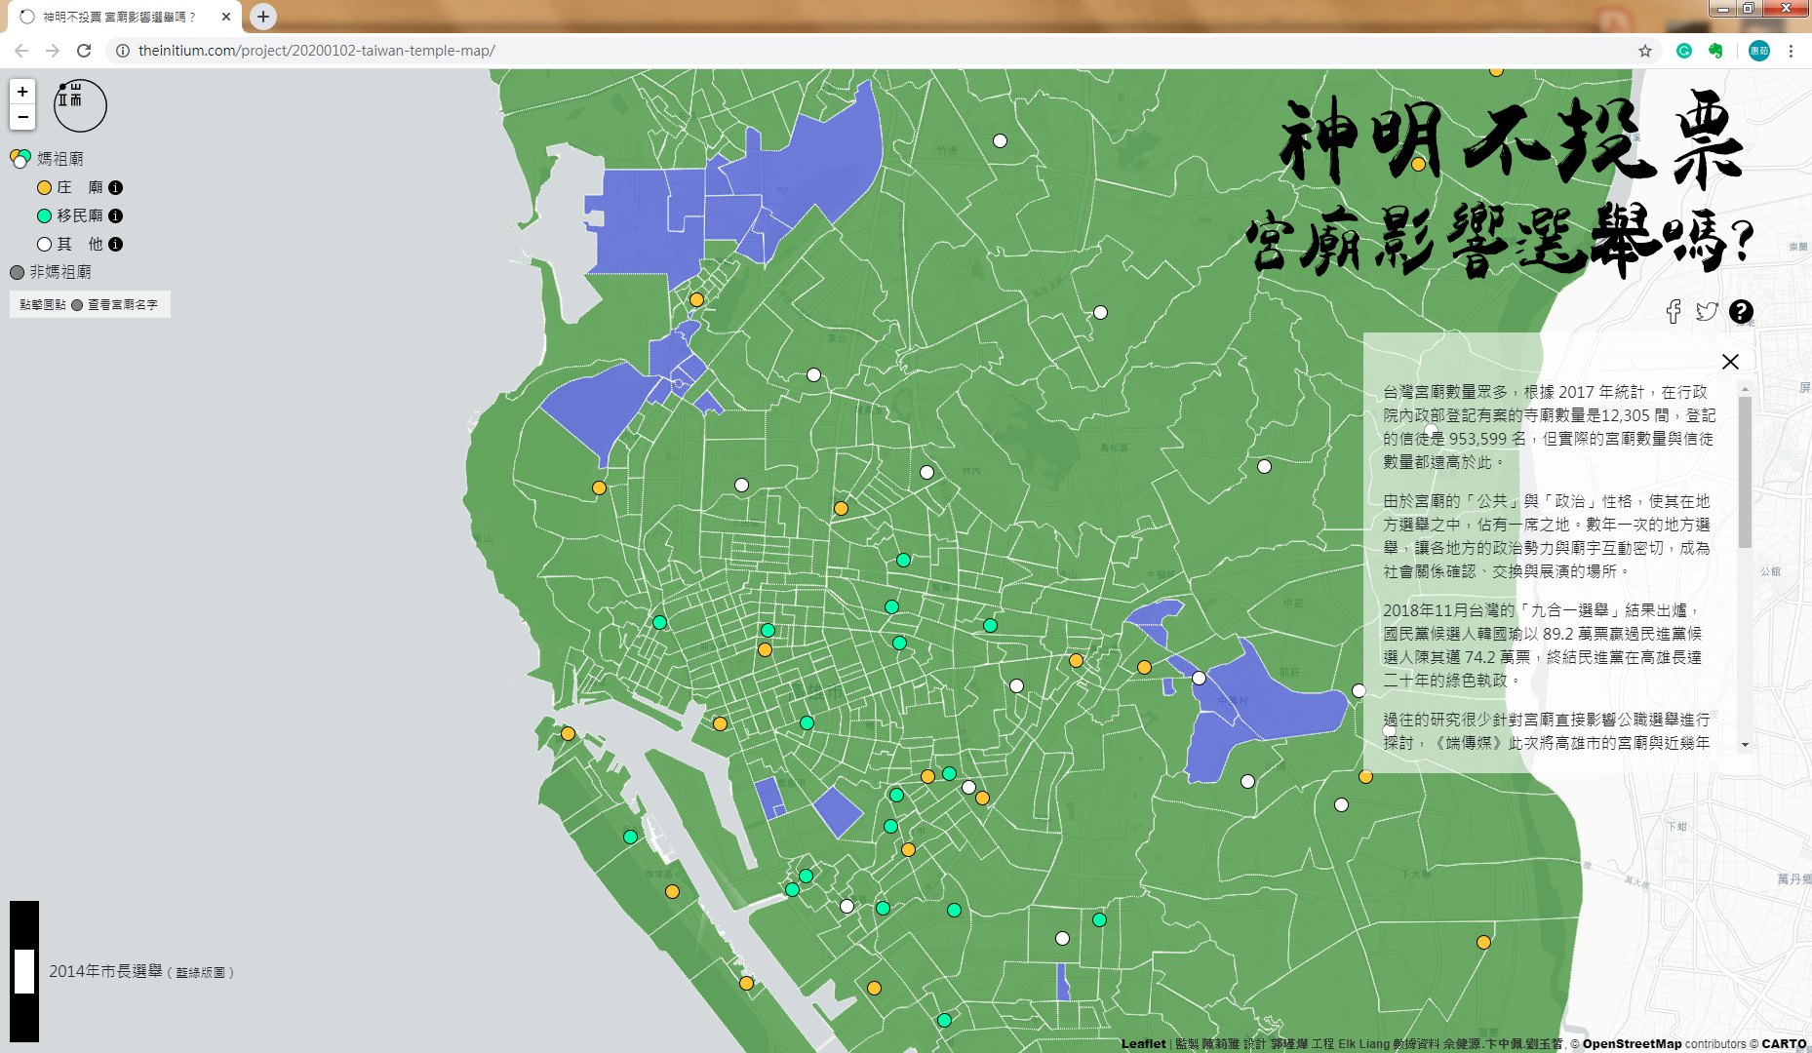Image resolution: width=1812 pixels, height=1053 pixels.
Task: Open the OpenStreetMap attribution link
Action: click(x=1632, y=1043)
